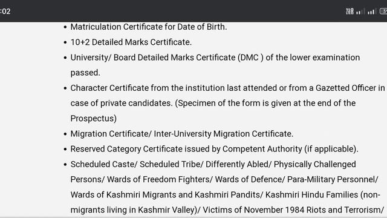Tap the second SIM signal strength icon
387x218 pixels.
pyautogui.click(x=371, y=11)
